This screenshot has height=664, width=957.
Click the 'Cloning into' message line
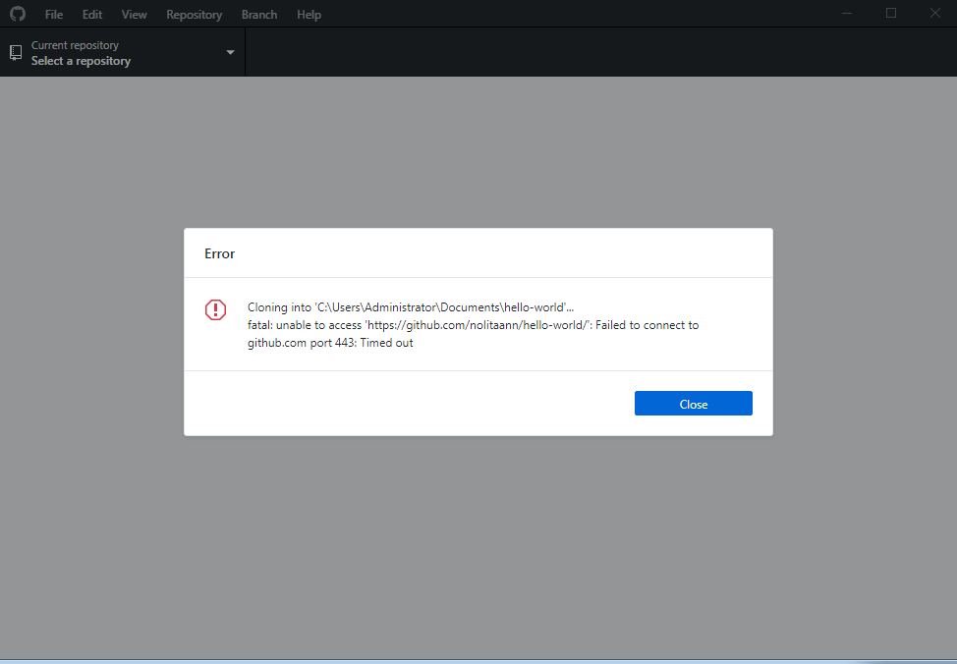coord(411,307)
